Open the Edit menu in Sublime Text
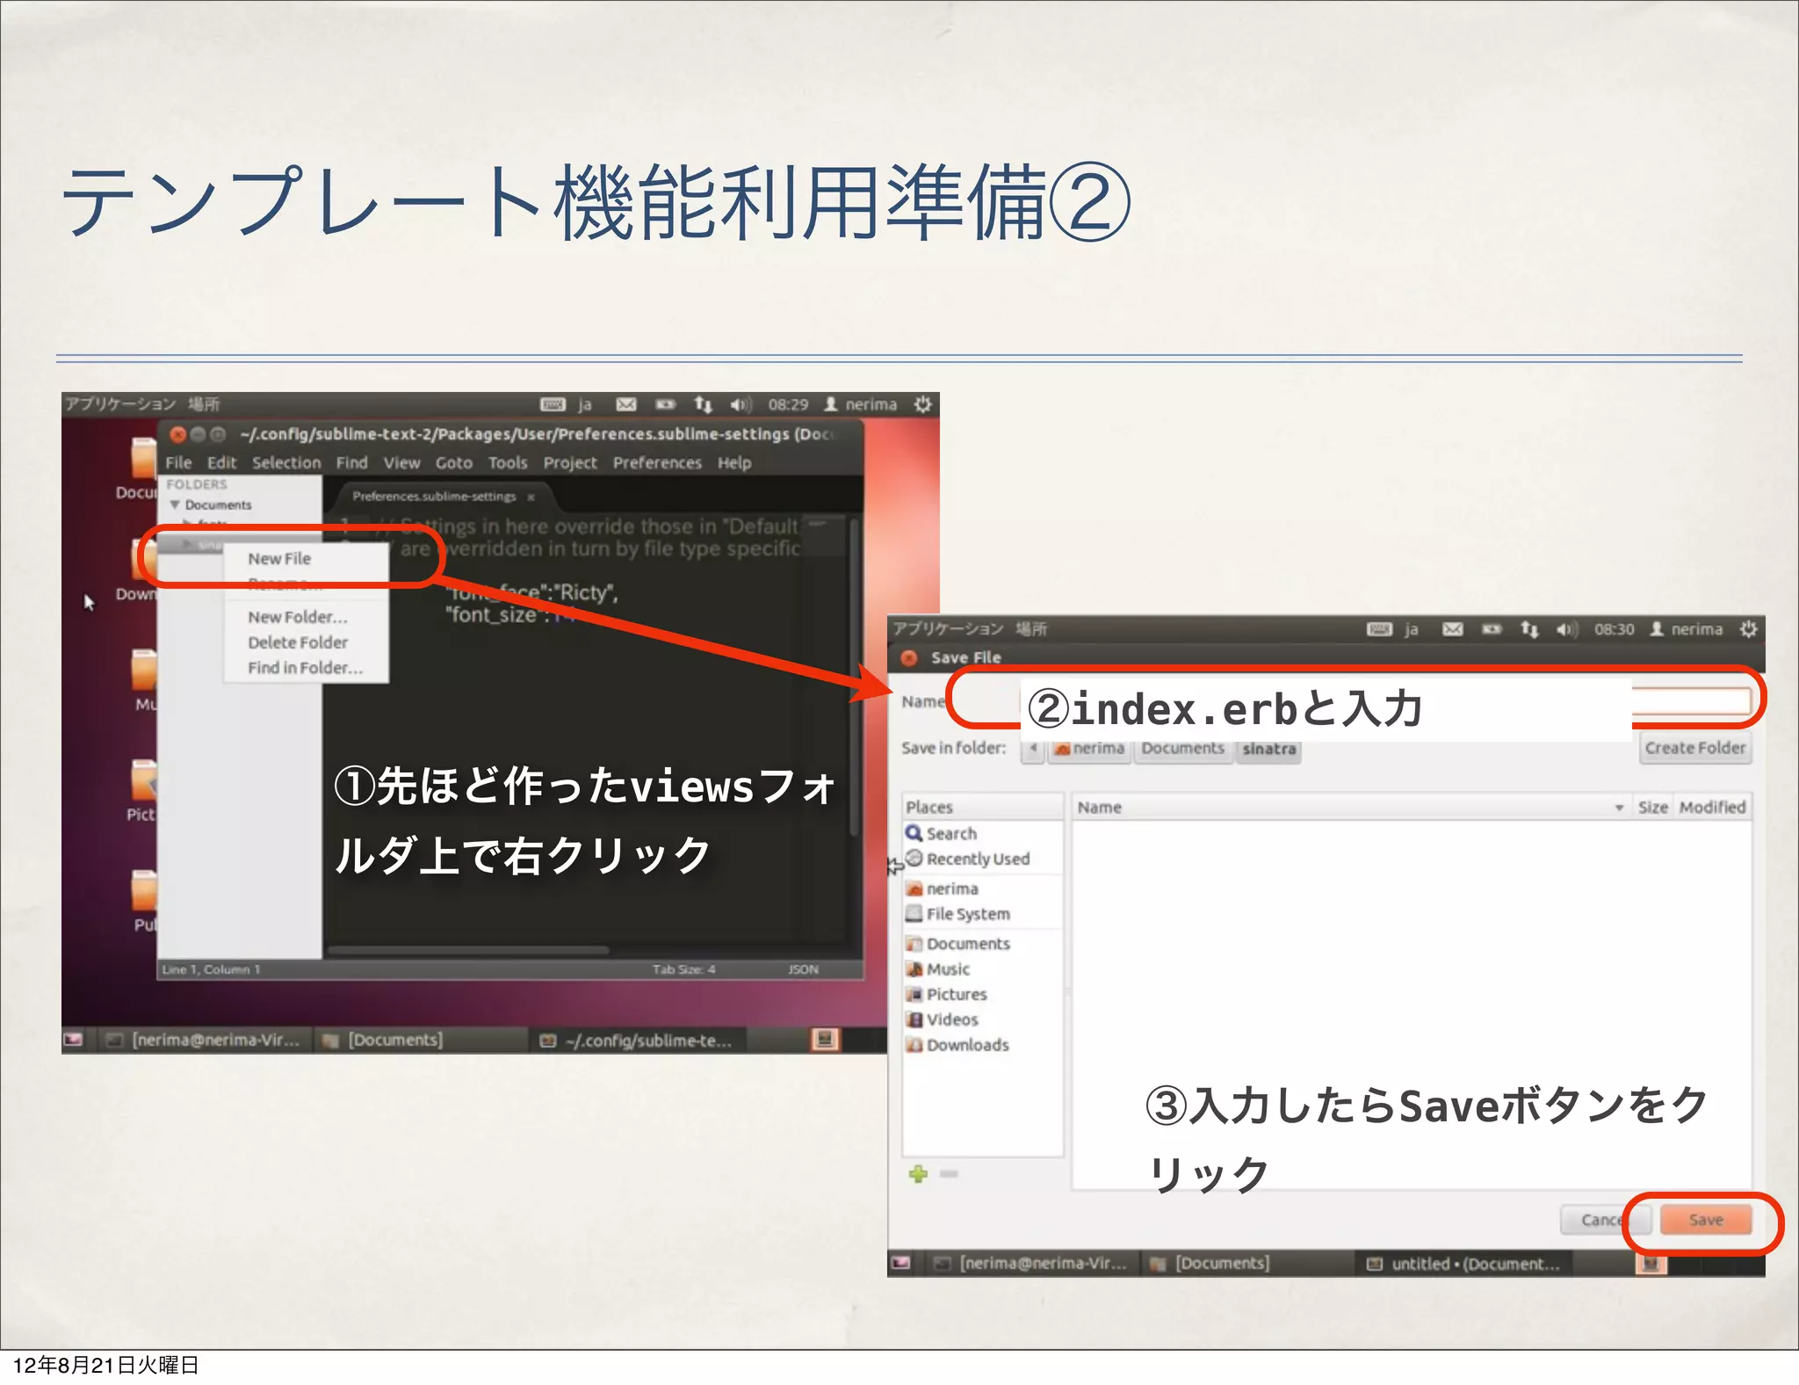 [221, 462]
